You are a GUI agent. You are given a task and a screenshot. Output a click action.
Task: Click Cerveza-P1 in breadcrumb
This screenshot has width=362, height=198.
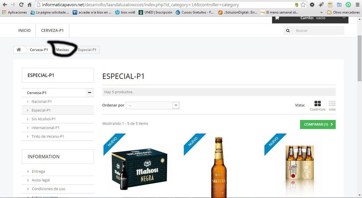[x=39, y=50]
